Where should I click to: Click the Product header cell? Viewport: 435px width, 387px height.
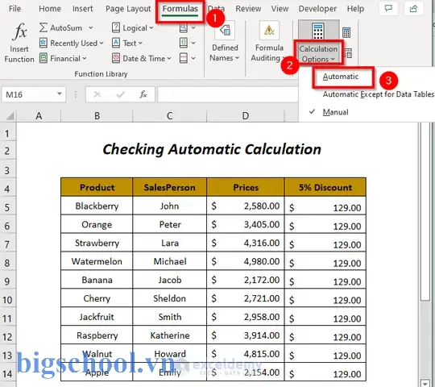point(97,187)
